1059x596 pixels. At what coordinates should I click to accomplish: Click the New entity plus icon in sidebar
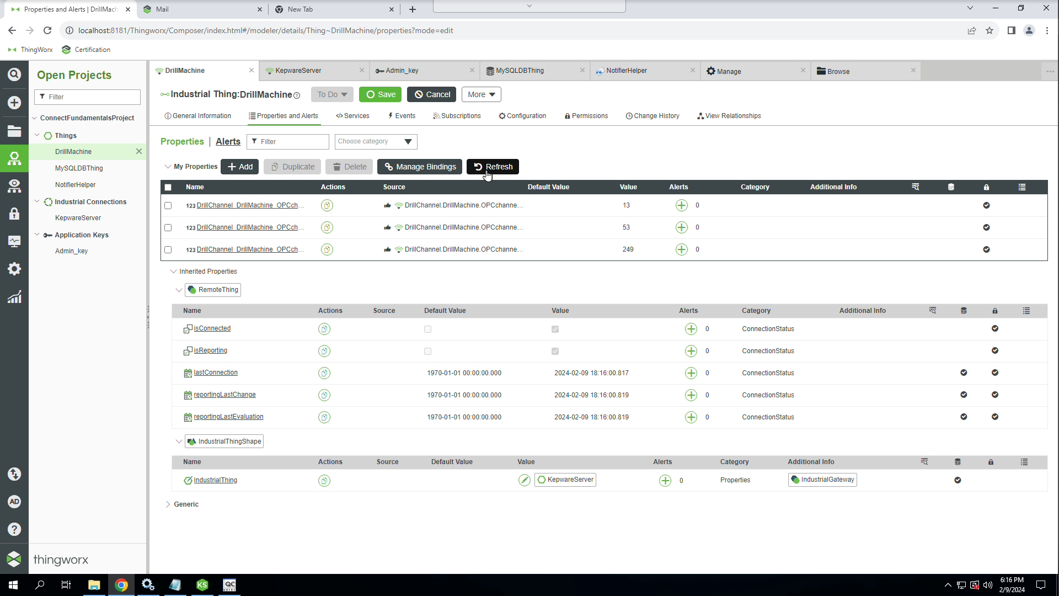(14, 103)
